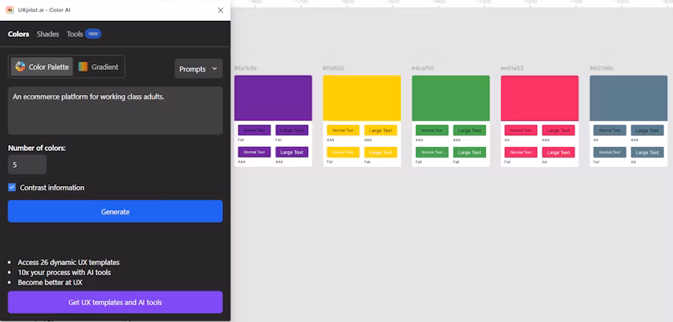Click Get UX templates and AI tools

coord(115,302)
